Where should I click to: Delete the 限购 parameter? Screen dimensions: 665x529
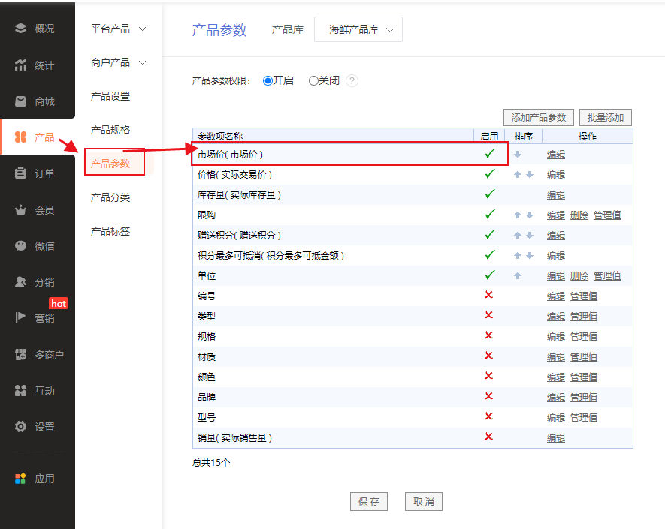pyautogui.click(x=579, y=215)
